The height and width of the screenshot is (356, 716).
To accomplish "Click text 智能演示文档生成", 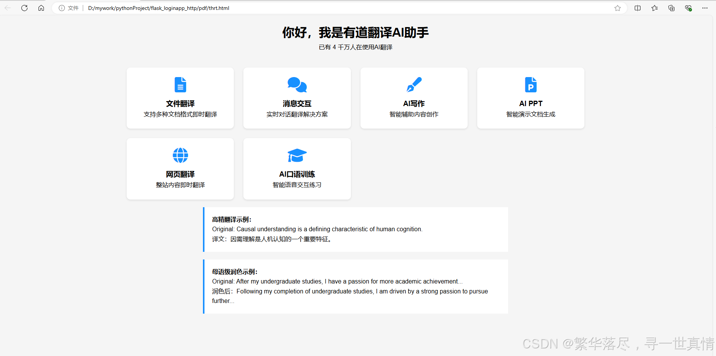I will (x=531, y=114).
